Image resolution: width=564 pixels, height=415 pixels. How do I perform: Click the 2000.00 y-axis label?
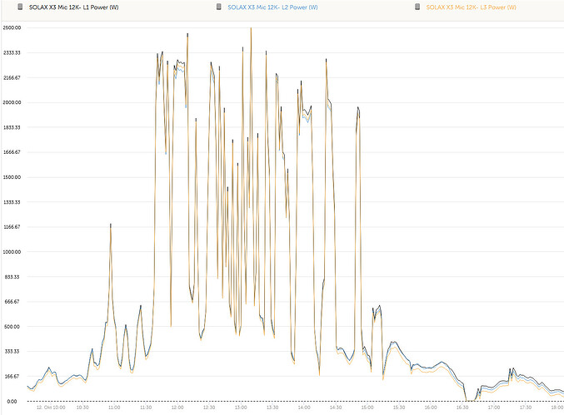[x=12, y=102]
